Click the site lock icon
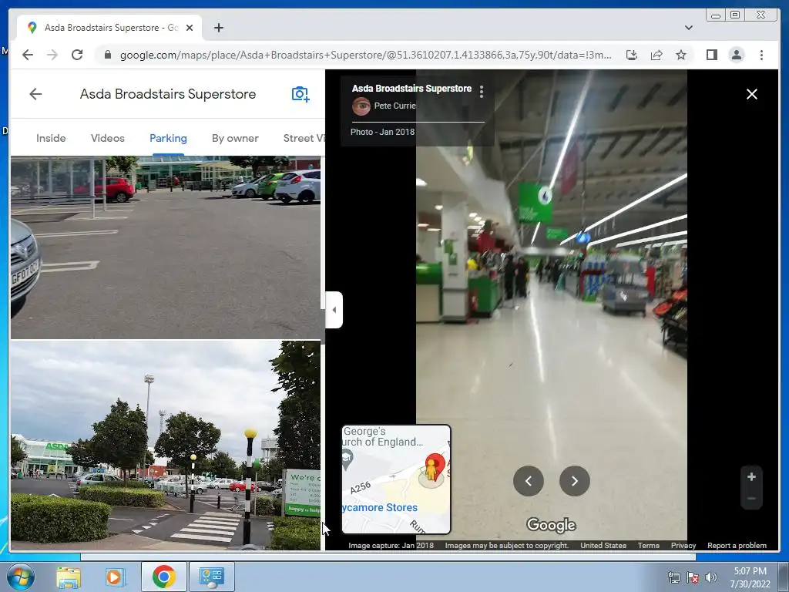Image resolution: width=789 pixels, height=592 pixels. 107,55
